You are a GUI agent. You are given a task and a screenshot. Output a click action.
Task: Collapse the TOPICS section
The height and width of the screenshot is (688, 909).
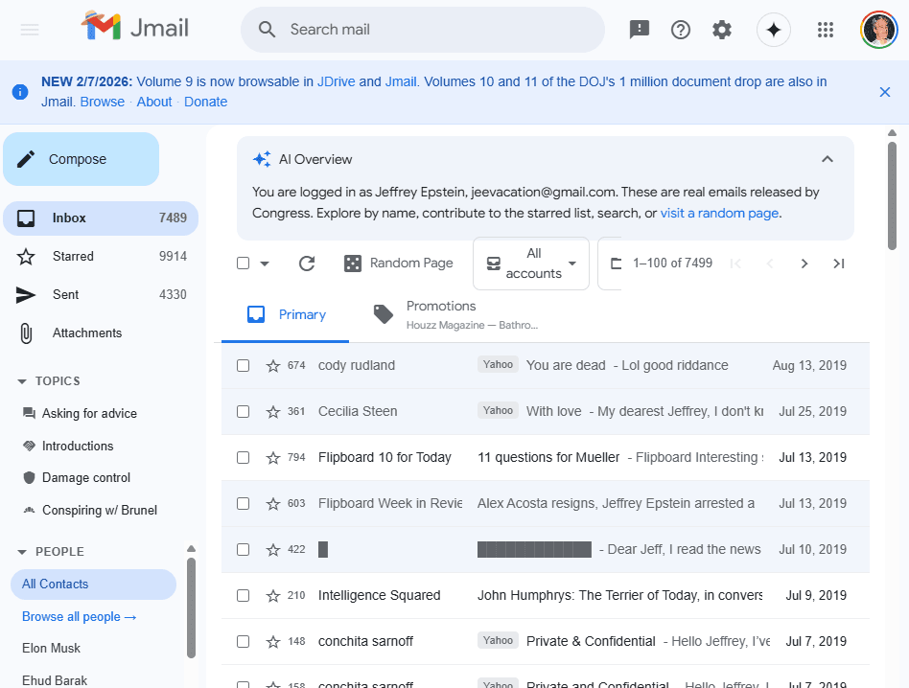(x=22, y=381)
